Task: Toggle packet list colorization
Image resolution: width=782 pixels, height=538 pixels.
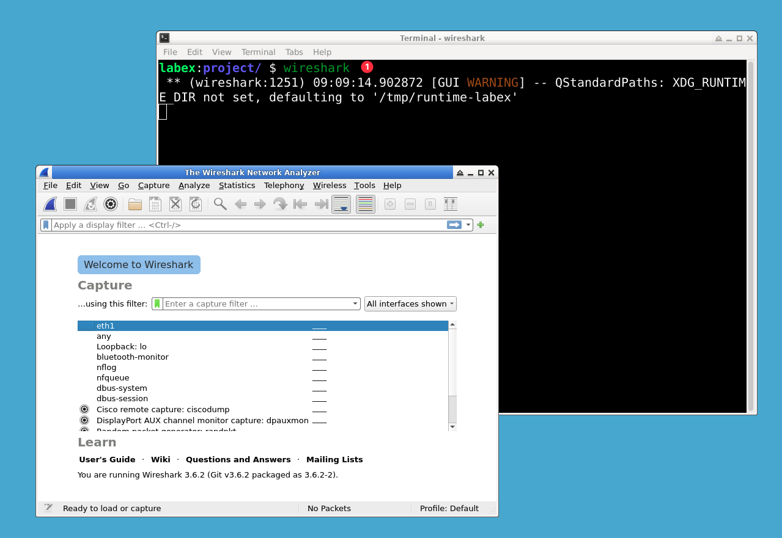Action: pos(365,204)
